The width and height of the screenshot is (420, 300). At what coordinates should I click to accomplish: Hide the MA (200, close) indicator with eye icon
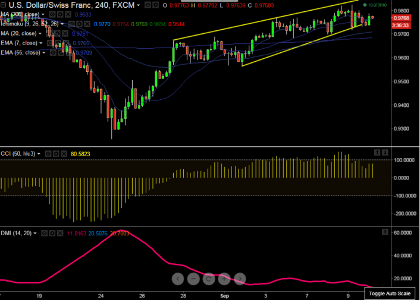[x=52, y=14]
